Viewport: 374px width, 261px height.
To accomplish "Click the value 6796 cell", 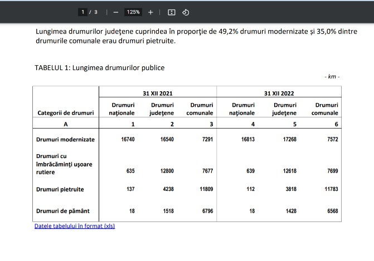I will [x=207, y=211].
